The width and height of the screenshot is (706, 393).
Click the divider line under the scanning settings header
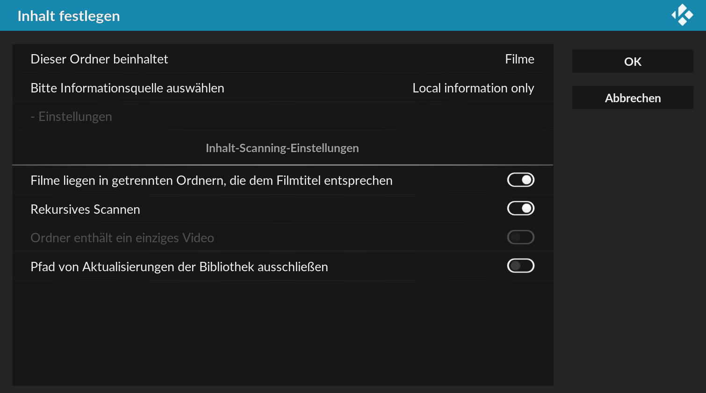point(283,165)
